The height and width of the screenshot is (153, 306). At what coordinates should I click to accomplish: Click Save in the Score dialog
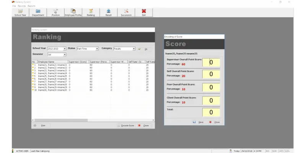tap(199, 122)
